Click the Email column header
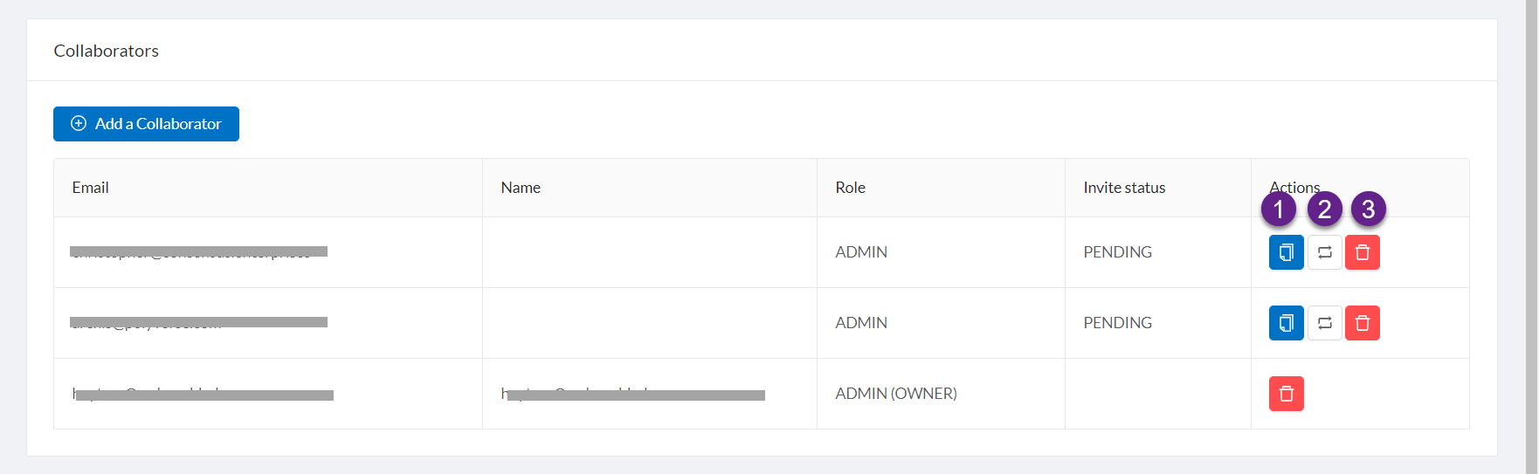 [91, 188]
